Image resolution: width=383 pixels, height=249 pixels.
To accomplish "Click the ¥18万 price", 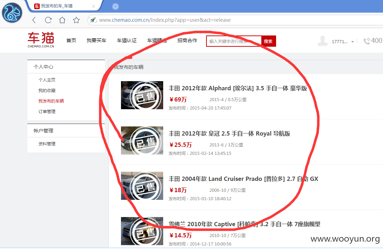I will click(178, 190).
